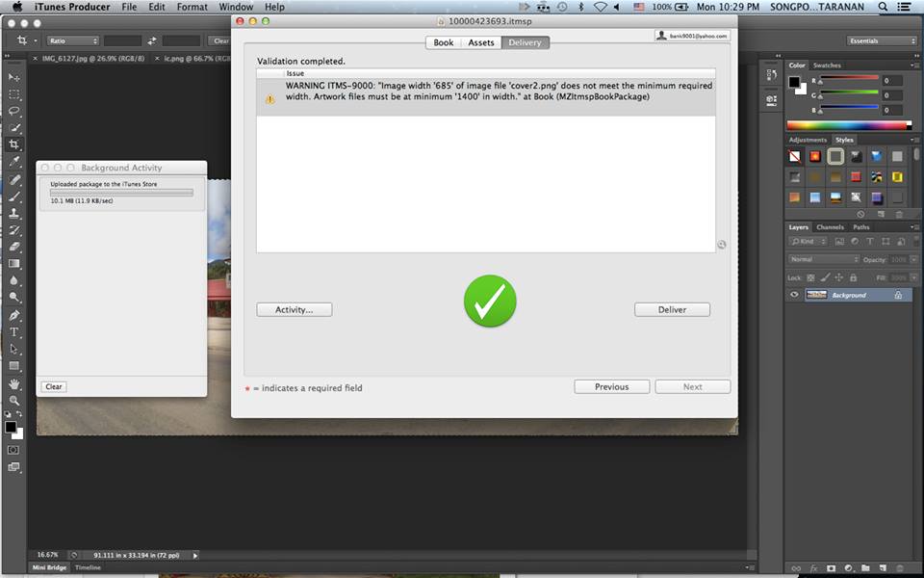This screenshot has height=578, width=924.
Task: Open the Format menu
Action: pos(192,7)
